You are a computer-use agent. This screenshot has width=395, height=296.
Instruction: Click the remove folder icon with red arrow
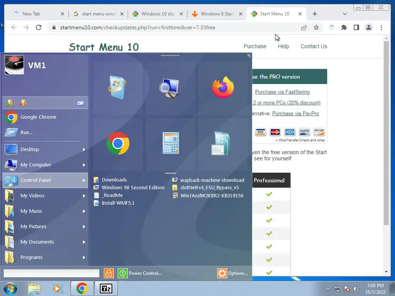(23, 103)
